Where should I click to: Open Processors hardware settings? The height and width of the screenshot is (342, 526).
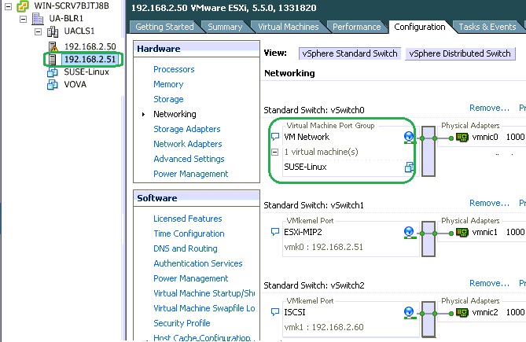point(174,69)
